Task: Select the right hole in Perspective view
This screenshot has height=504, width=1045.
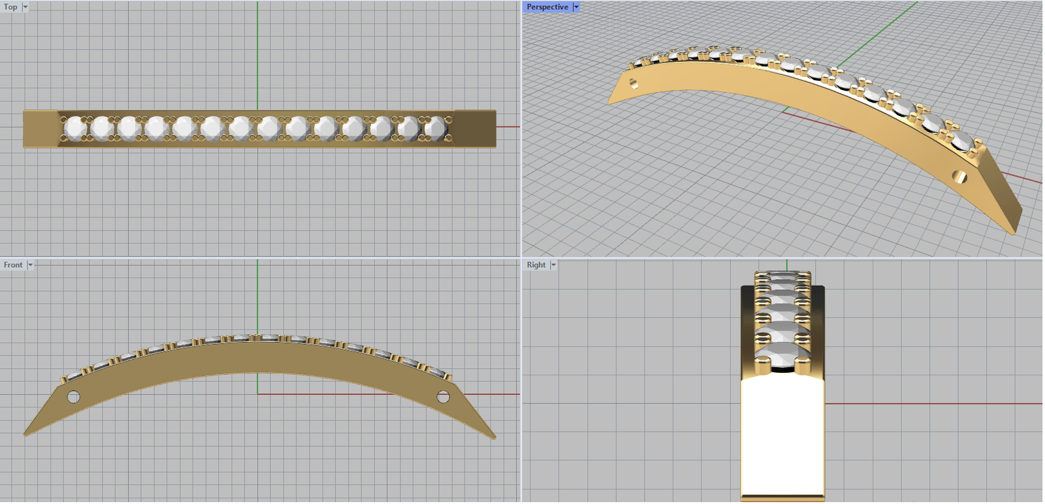Action: 959,176
